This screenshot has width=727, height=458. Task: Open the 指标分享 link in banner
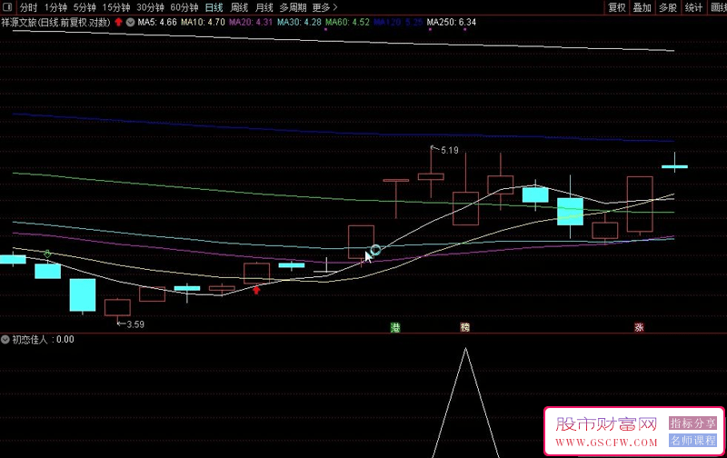[x=692, y=423]
